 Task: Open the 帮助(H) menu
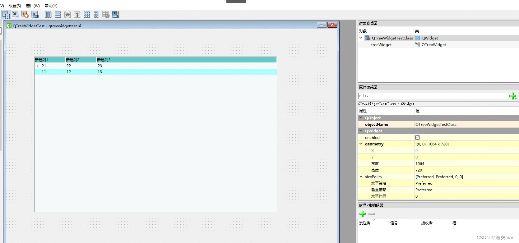click(51, 6)
